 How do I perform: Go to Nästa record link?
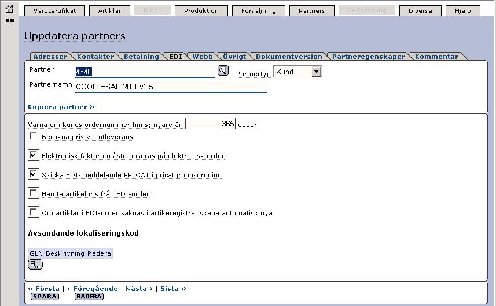click(x=139, y=288)
